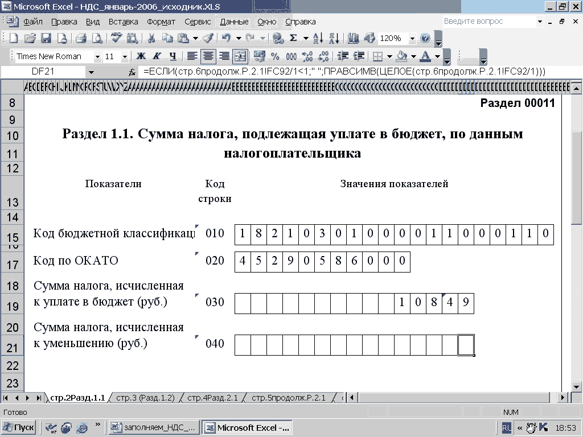Toggle the Merge and Center button
This screenshot has width=583, height=437.
coord(240,56)
